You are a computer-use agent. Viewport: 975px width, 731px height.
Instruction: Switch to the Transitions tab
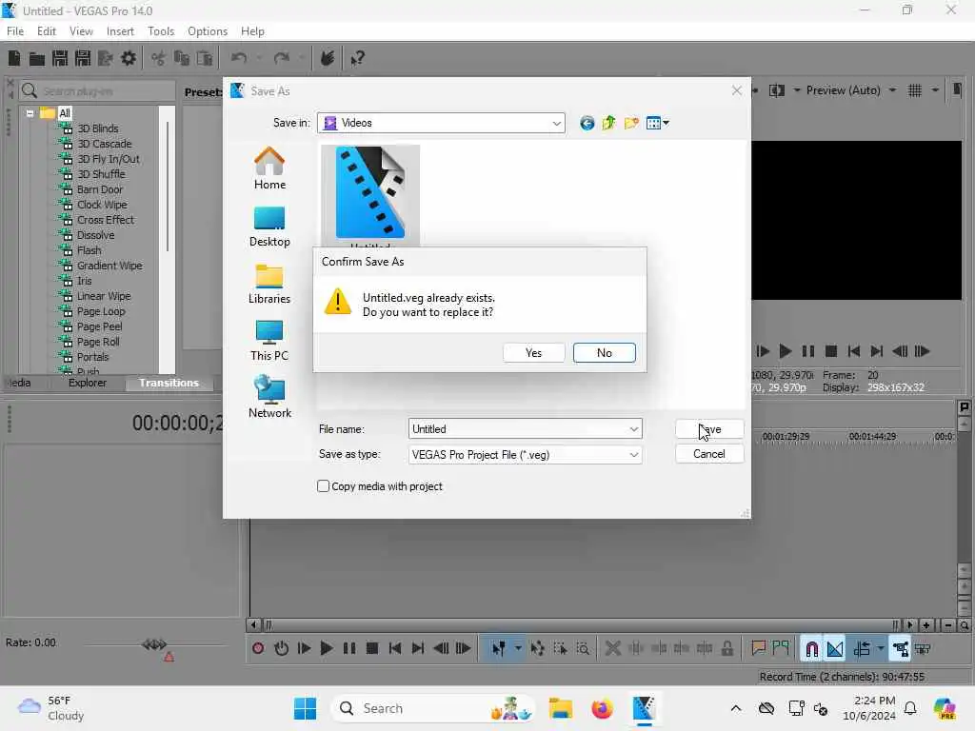[x=169, y=383]
